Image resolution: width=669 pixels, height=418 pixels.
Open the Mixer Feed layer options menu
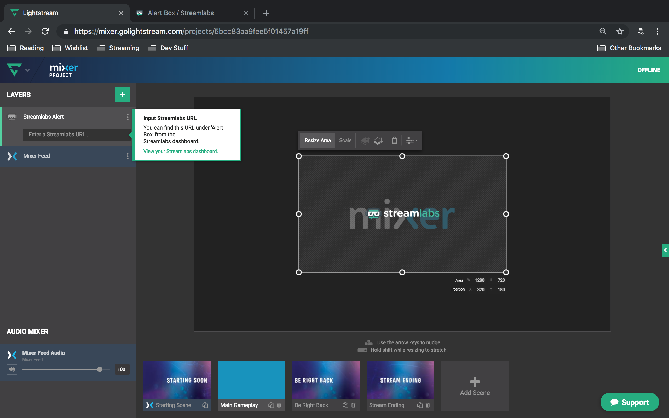(128, 156)
